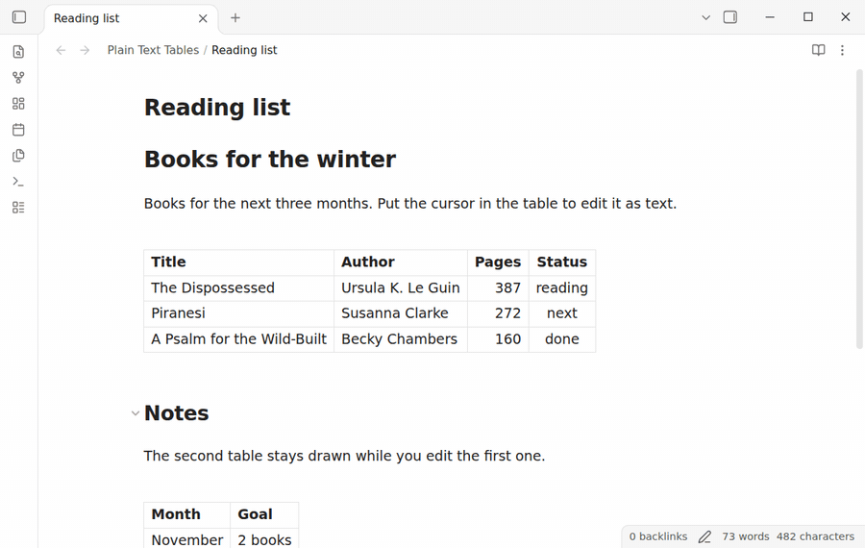This screenshot has height=548, width=865.
Task: Open the canvas icon in ribbon
Action: (x=18, y=104)
